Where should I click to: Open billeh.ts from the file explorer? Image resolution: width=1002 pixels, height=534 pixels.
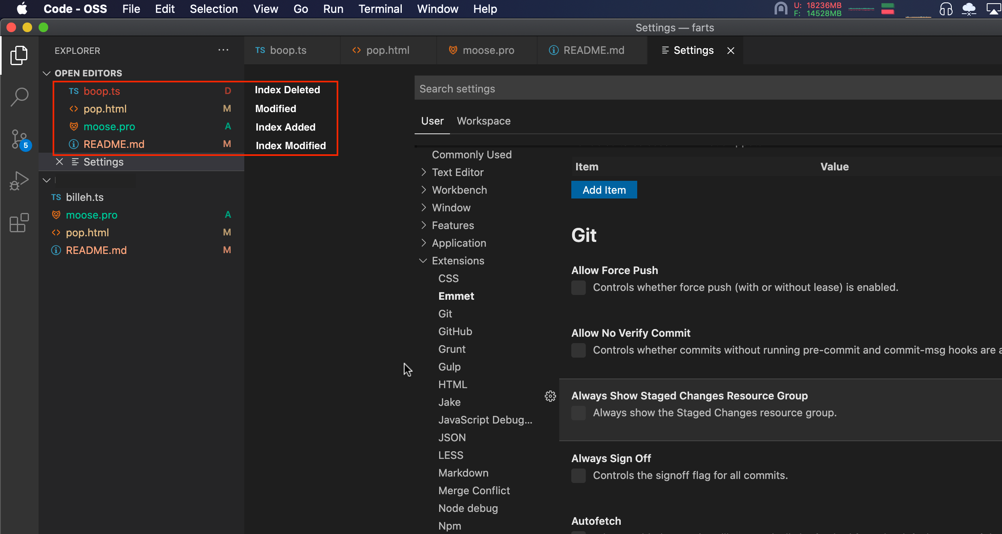tap(141, 197)
